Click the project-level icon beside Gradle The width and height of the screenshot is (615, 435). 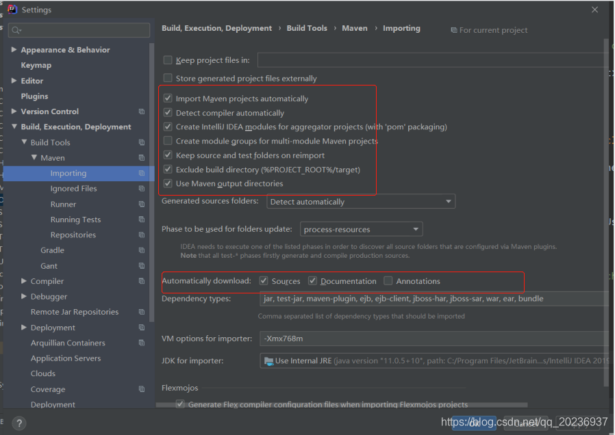click(x=142, y=250)
